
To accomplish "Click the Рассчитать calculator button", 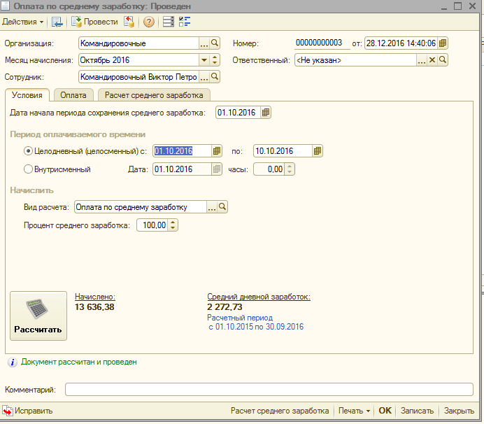I will 38,316.
